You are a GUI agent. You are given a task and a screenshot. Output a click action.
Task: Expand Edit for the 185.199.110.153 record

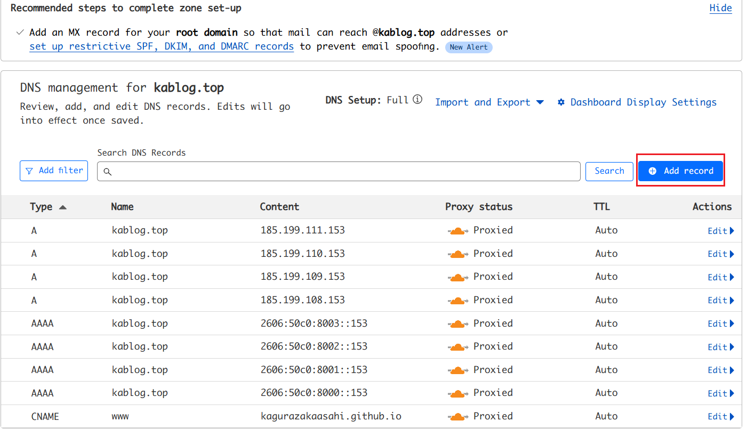720,254
